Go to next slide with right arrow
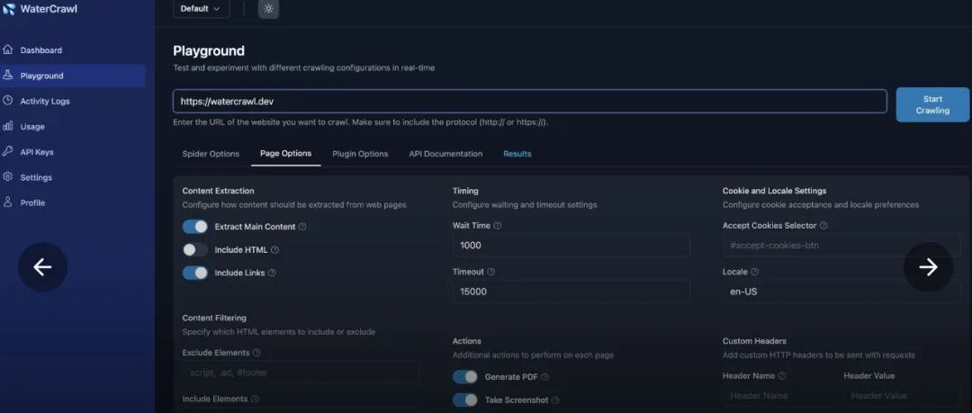Screen dimensions: 972x413 click(x=928, y=266)
